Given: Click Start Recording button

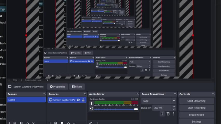Looking at the screenshot, I should (x=196, y=108).
